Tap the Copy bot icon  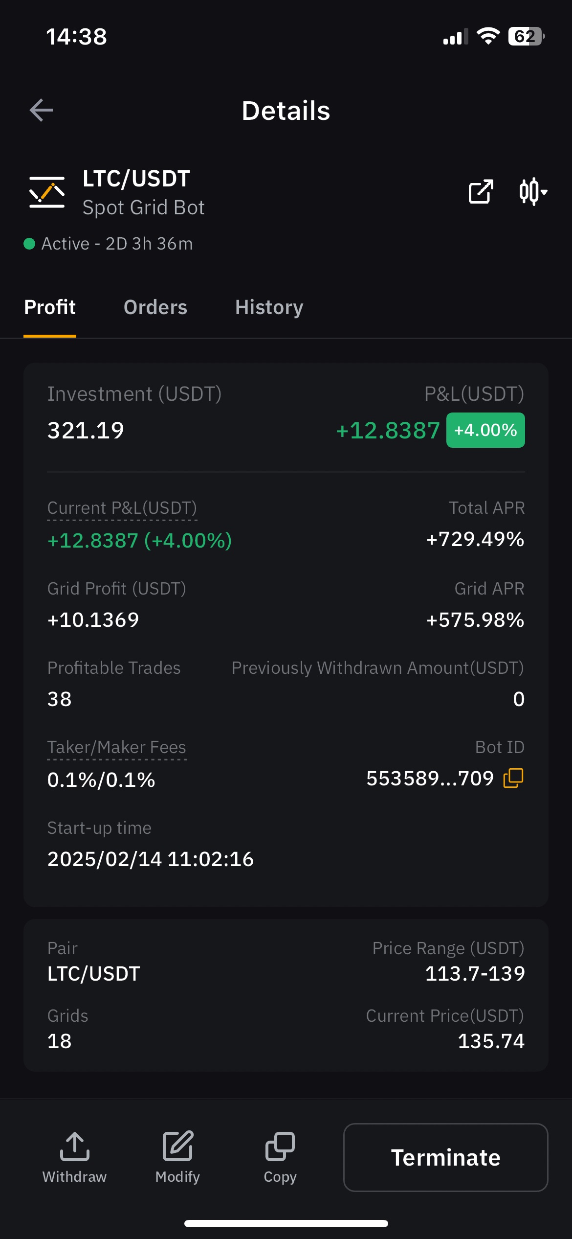tap(280, 1147)
